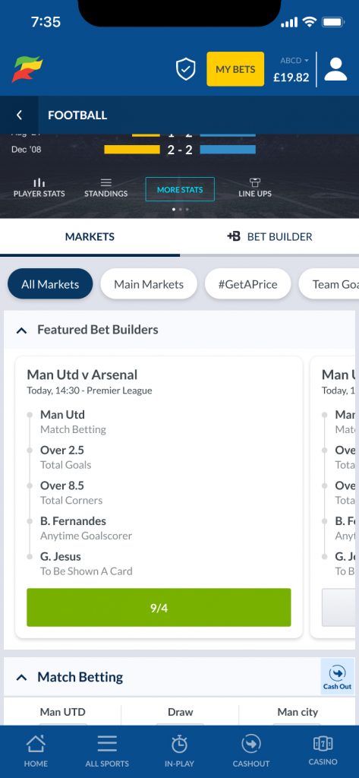The height and width of the screenshot is (778, 359).
Task: Go to Home in bottom navigation
Action: pos(36,751)
